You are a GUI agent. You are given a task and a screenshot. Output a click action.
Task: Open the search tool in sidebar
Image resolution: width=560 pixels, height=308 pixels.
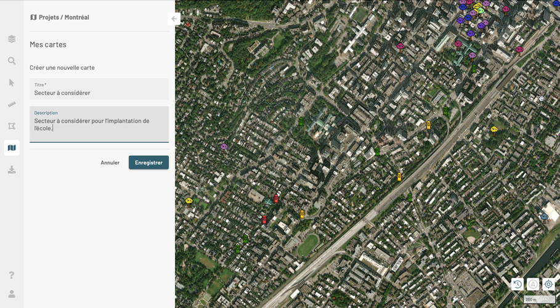[x=12, y=61]
